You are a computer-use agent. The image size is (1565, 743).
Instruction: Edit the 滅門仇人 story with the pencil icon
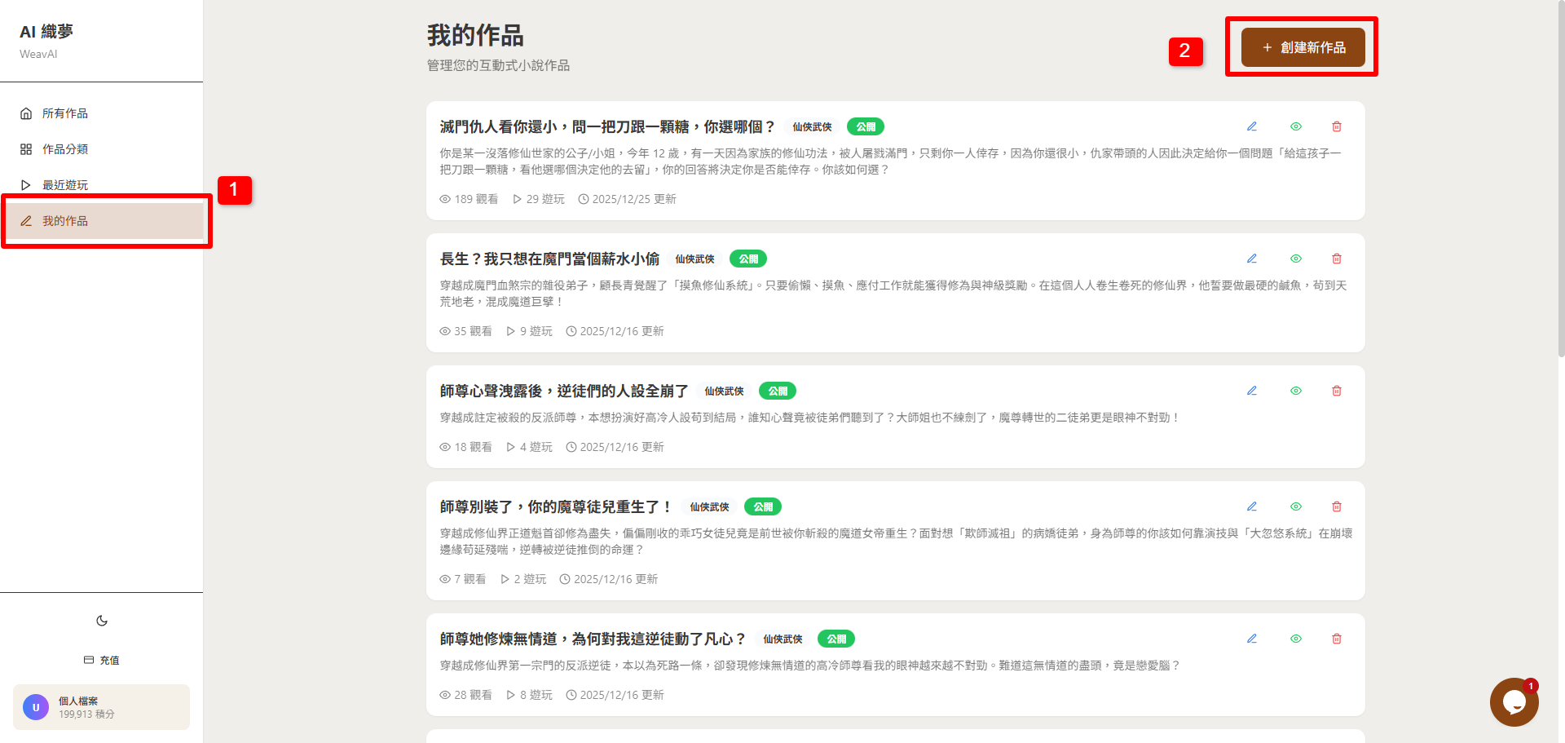(x=1252, y=126)
